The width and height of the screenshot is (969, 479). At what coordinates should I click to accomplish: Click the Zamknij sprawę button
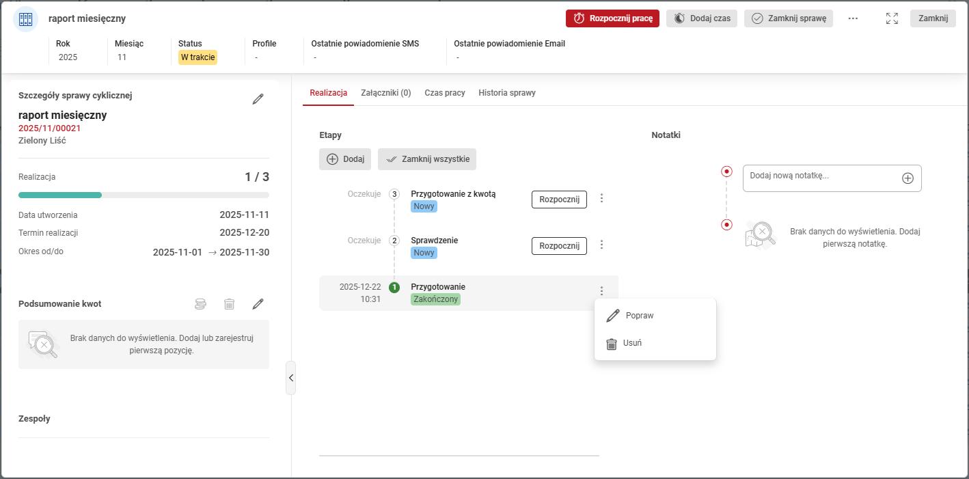pos(788,18)
